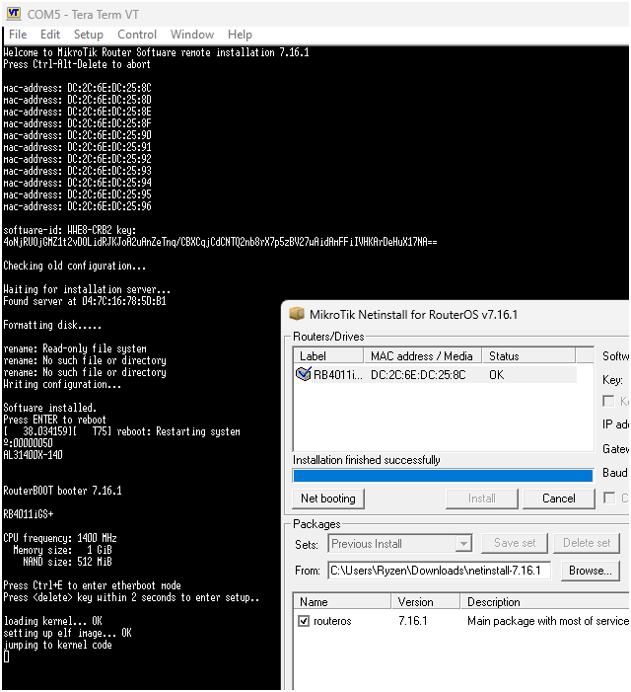Screen dimensions: 631x692
Task: Click the From path input field
Action: click(x=440, y=571)
